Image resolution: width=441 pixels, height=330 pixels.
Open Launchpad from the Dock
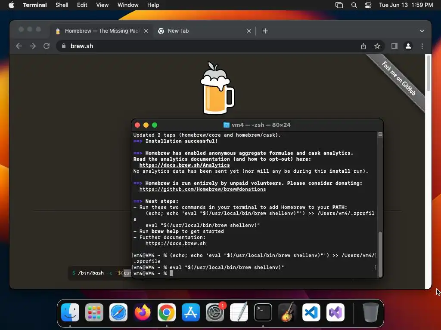click(x=94, y=312)
